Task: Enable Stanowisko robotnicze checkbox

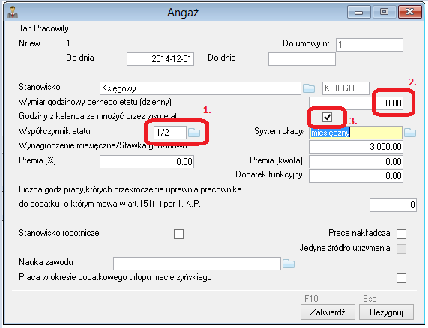Action: click(x=179, y=234)
